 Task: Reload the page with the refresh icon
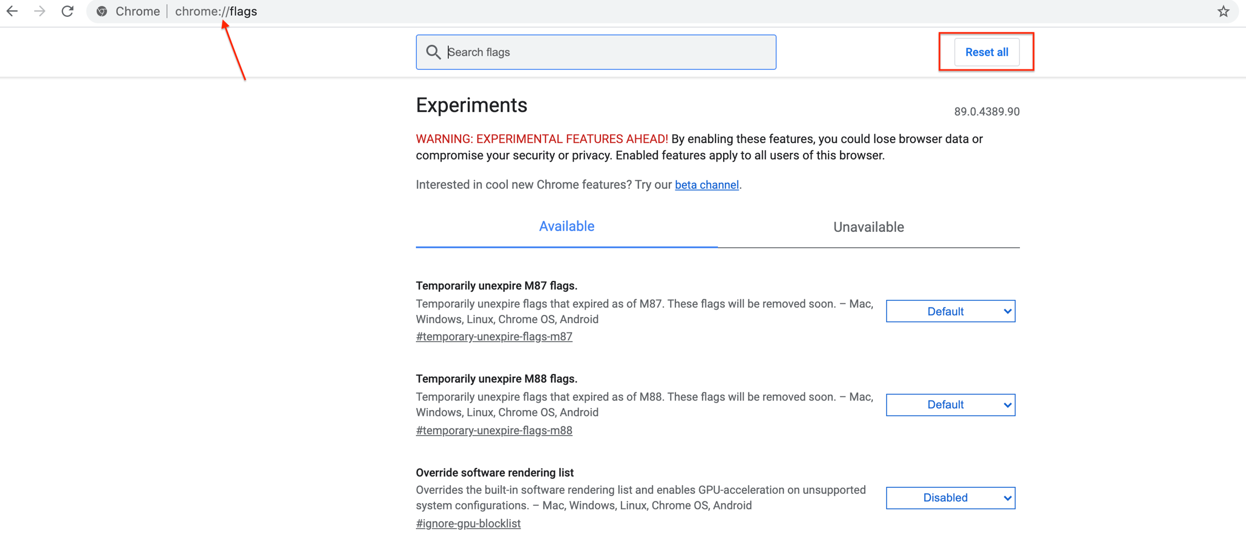68,11
